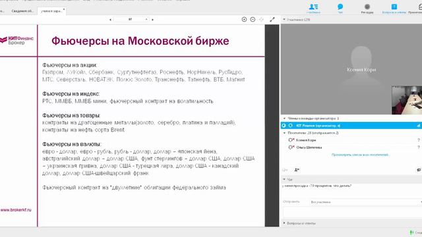The height and width of the screenshot is (237, 422).
Task: Go to the previous slide page
Action: coord(110,20)
